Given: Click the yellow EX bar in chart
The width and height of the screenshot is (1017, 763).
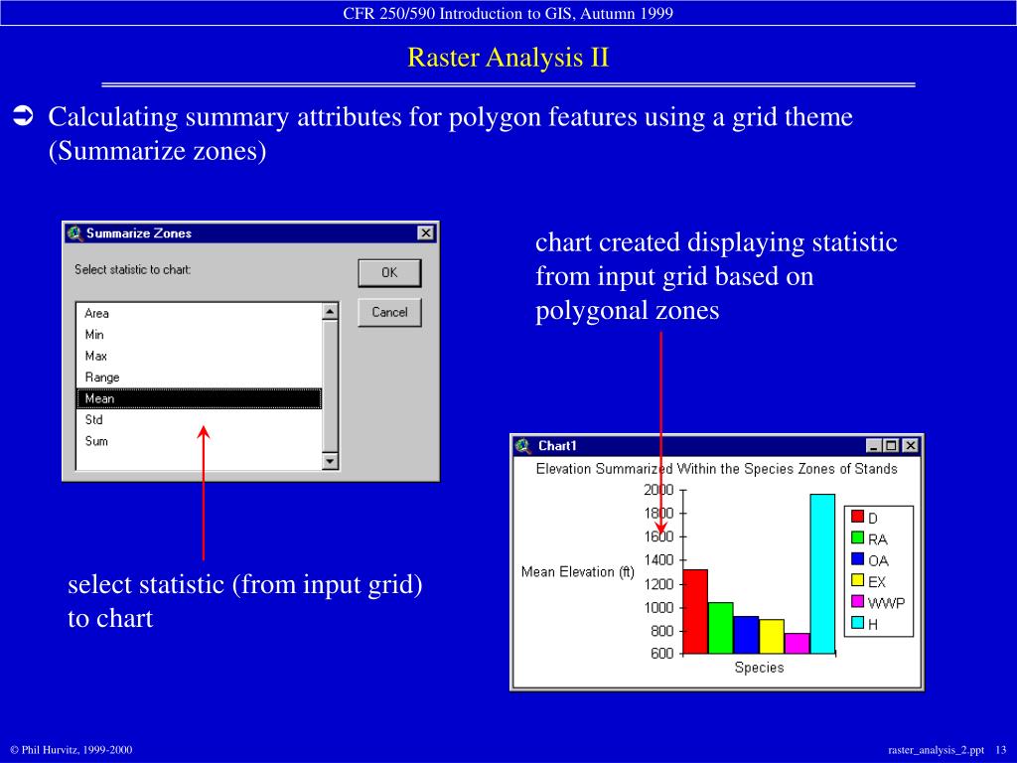Looking at the screenshot, I should 771,637.
